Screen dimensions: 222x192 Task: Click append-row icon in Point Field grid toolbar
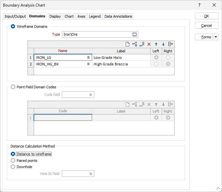coord(142,104)
